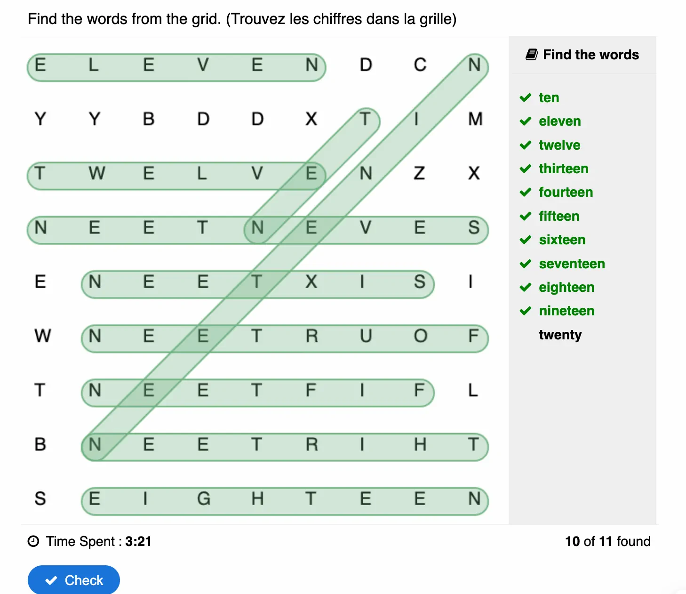Click the checkmark next to eighteen
Viewport: 686px width, 594px height.
526,287
